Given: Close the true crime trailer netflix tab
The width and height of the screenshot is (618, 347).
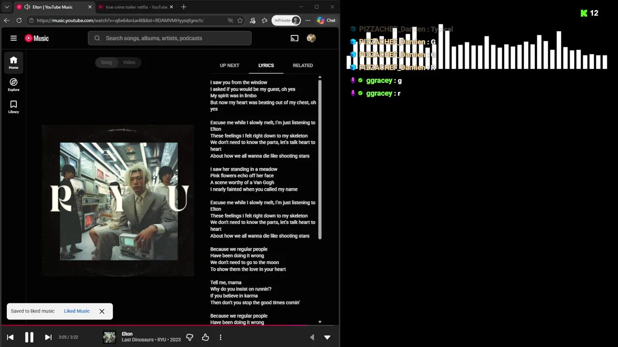Looking at the screenshot, I should click(171, 7).
